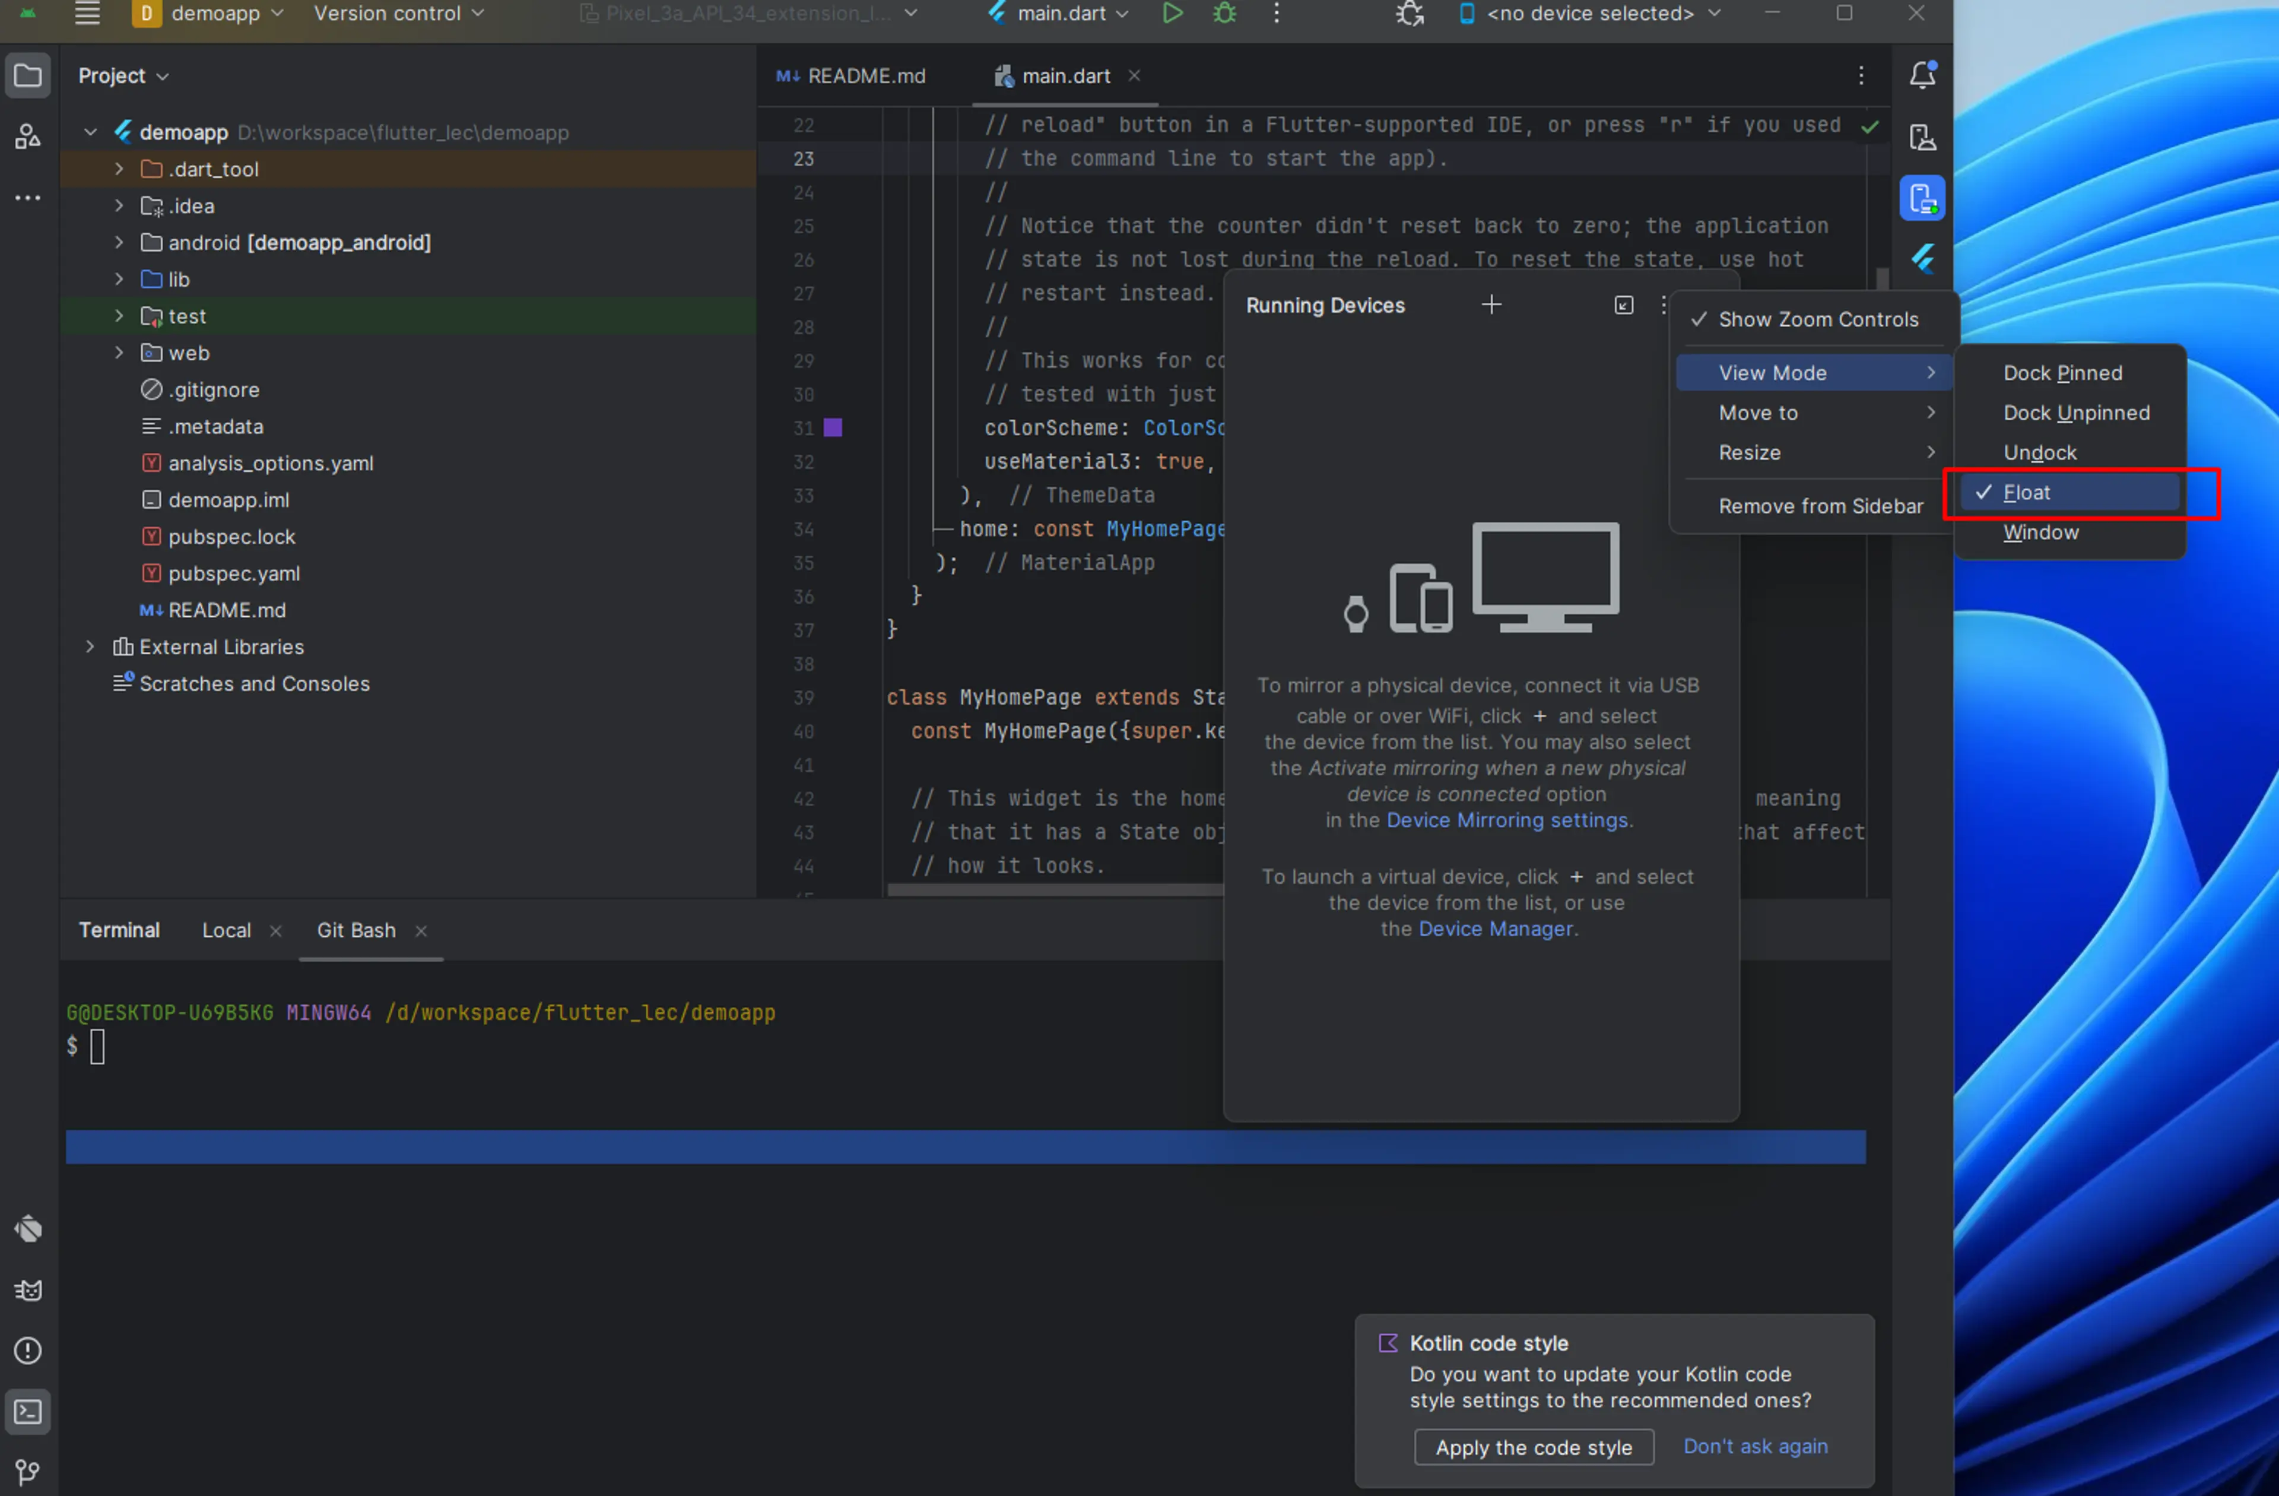The image size is (2279, 1496).
Task: Open the Project tool window folder icon
Action: tap(28, 75)
